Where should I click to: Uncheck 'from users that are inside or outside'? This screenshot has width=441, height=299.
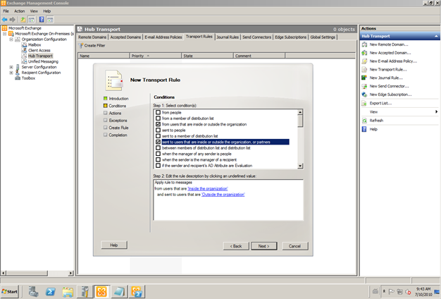pyautogui.click(x=158, y=124)
